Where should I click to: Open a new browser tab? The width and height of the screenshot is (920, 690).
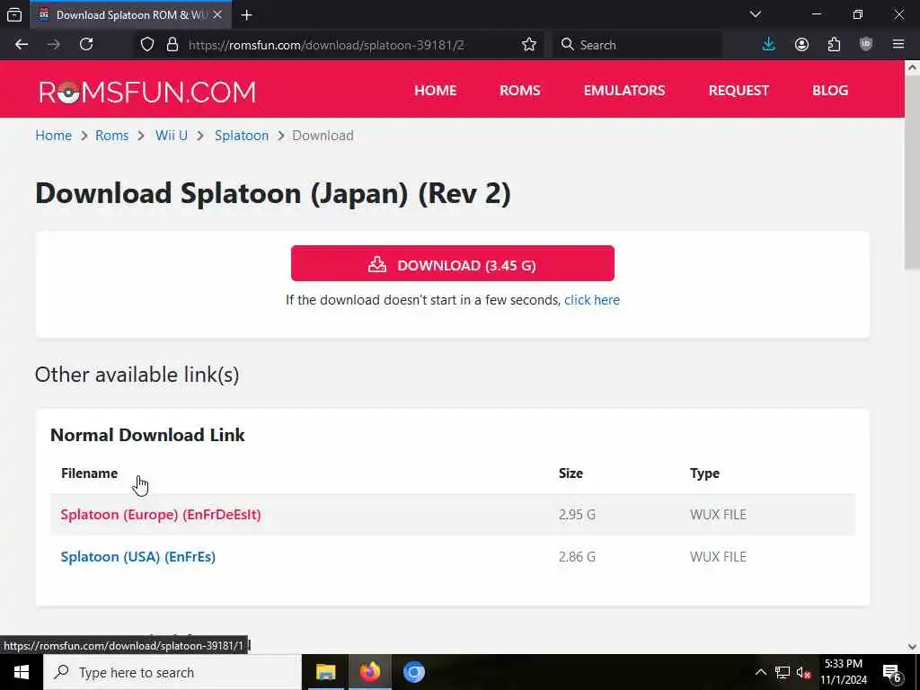[x=246, y=15]
